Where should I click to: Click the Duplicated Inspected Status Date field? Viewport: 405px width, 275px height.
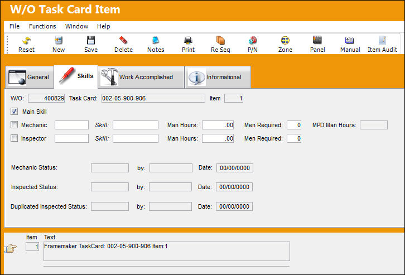[234, 206]
